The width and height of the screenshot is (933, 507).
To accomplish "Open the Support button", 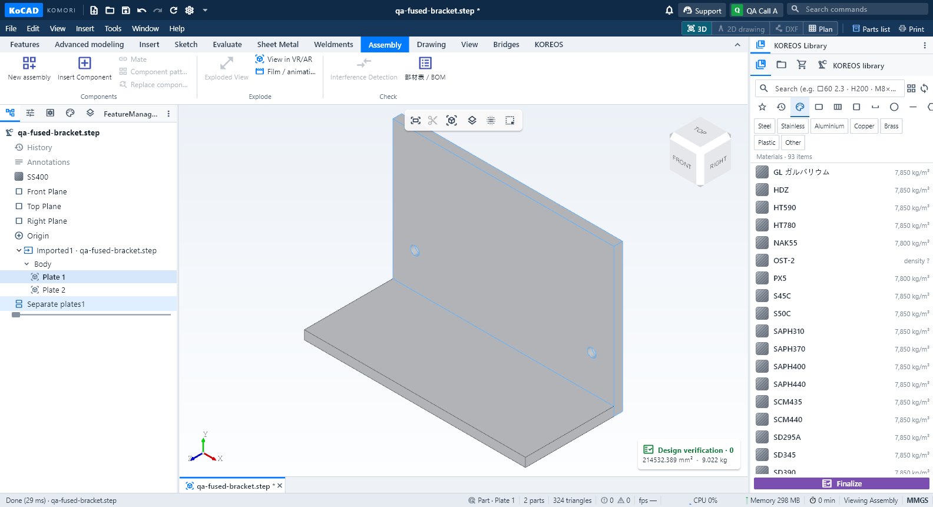I will click(702, 11).
